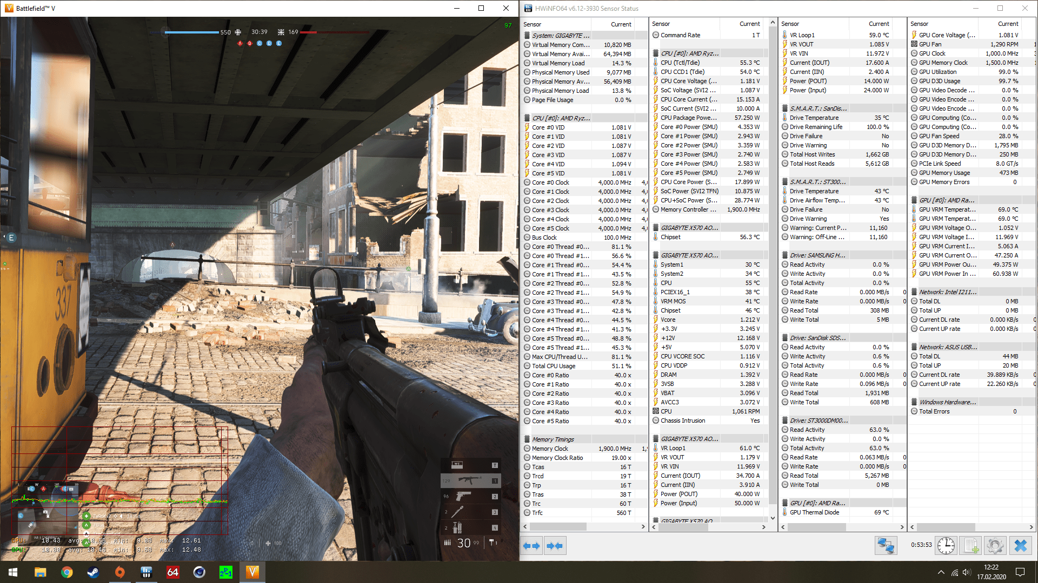
Task: Close sensors with the blue X button
Action: click(x=1020, y=546)
